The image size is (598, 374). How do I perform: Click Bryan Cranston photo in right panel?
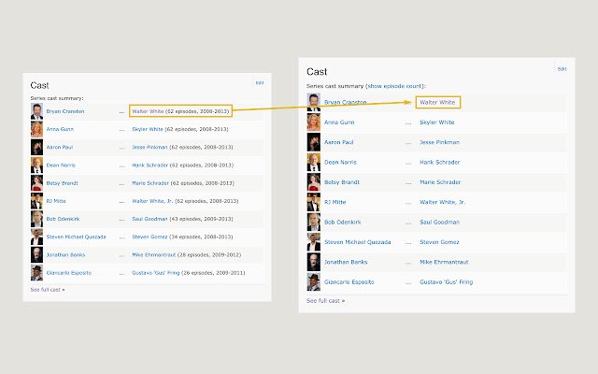[314, 102]
